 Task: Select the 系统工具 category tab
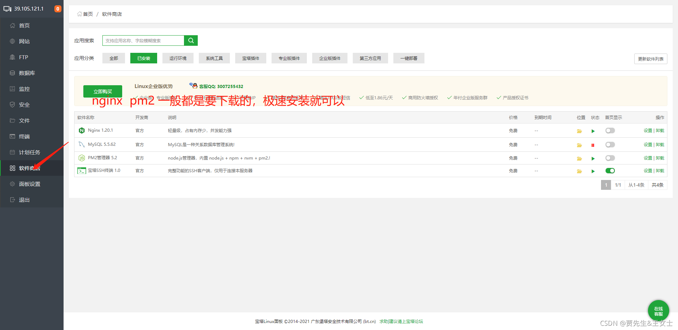[214, 58]
